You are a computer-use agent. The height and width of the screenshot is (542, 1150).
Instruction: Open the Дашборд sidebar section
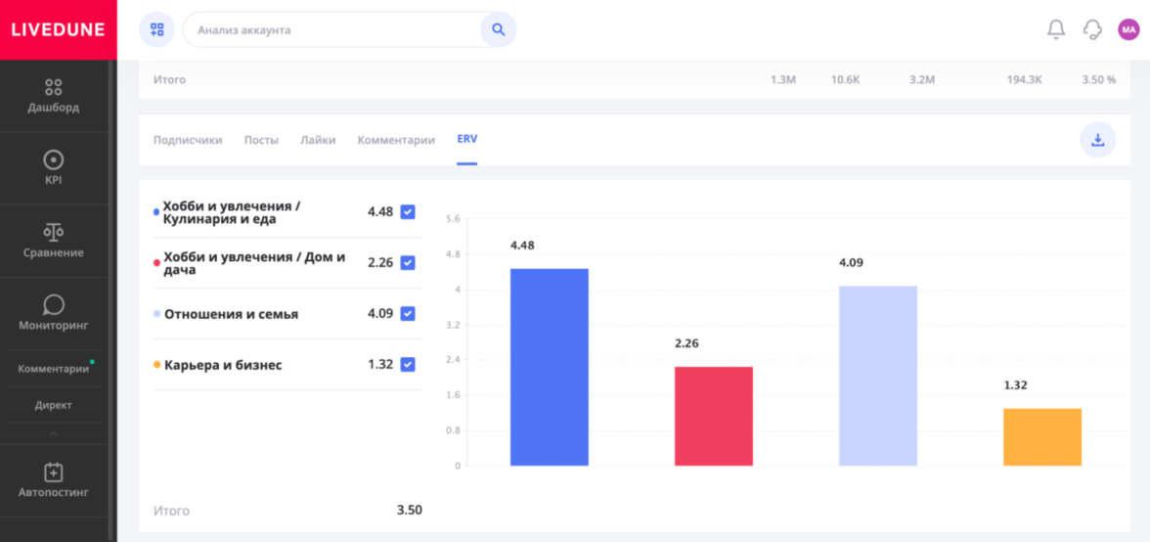pyautogui.click(x=54, y=96)
